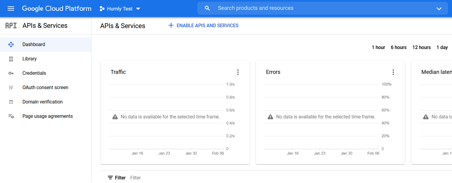Select the 6 hours time range
Viewport: 452px width, 183px height.
(398, 47)
